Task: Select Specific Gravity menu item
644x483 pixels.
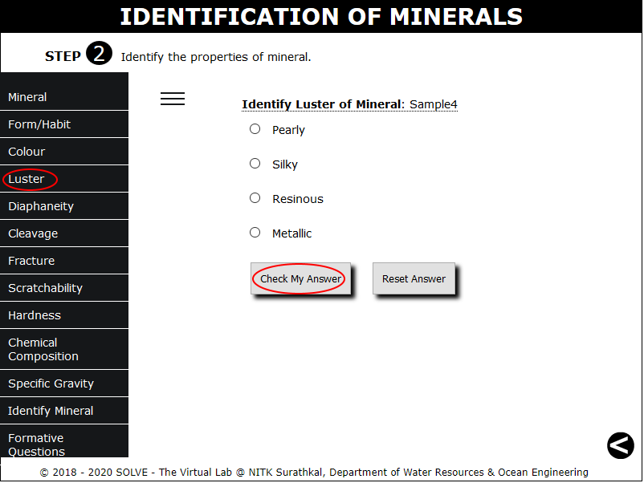Action: click(64, 384)
